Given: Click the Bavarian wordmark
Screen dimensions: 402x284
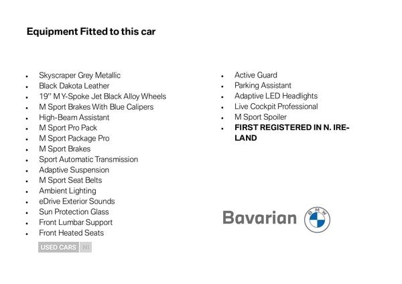Looking at the screenshot, I should point(259,218).
